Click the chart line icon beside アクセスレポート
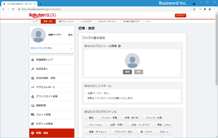The image size is (218, 138). click(x=33, y=87)
